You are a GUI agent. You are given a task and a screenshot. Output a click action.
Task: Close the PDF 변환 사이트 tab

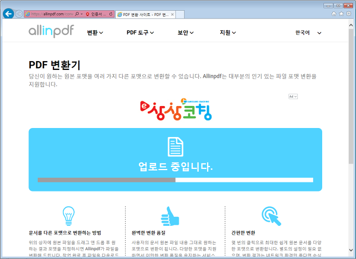point(172,14)
